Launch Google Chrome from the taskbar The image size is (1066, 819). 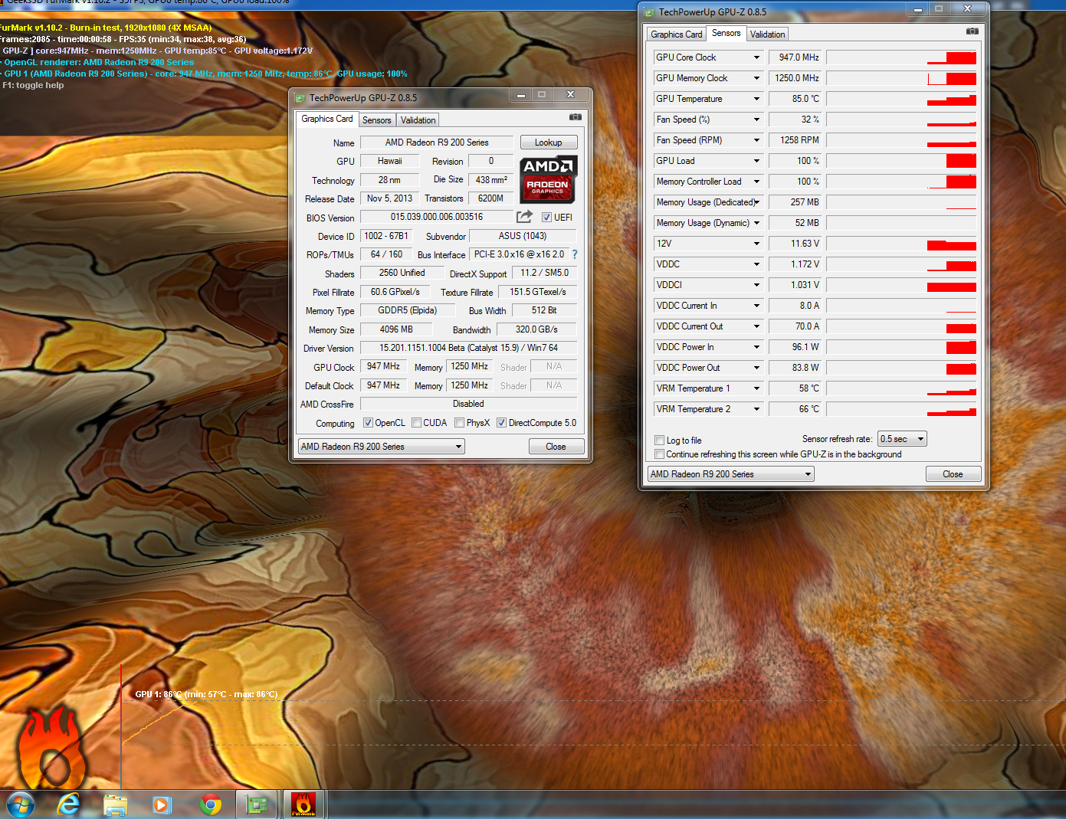click(211, 805)
